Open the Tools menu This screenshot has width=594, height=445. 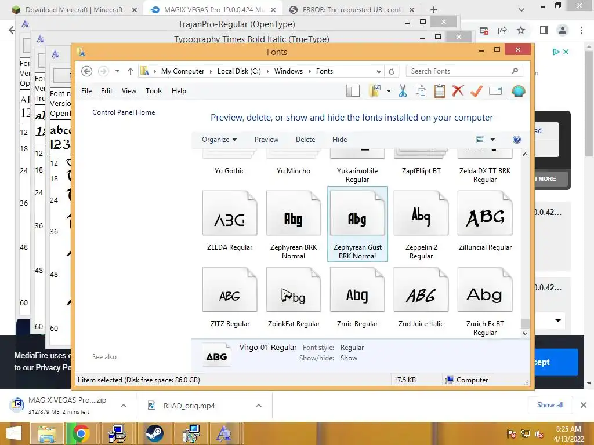(x=154, y=91)
